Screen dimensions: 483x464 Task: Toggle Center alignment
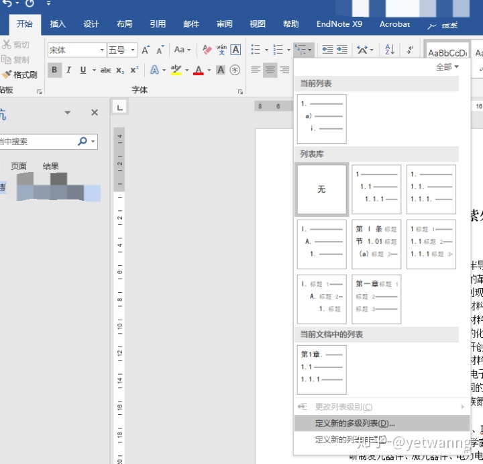[x=270, y=70]
